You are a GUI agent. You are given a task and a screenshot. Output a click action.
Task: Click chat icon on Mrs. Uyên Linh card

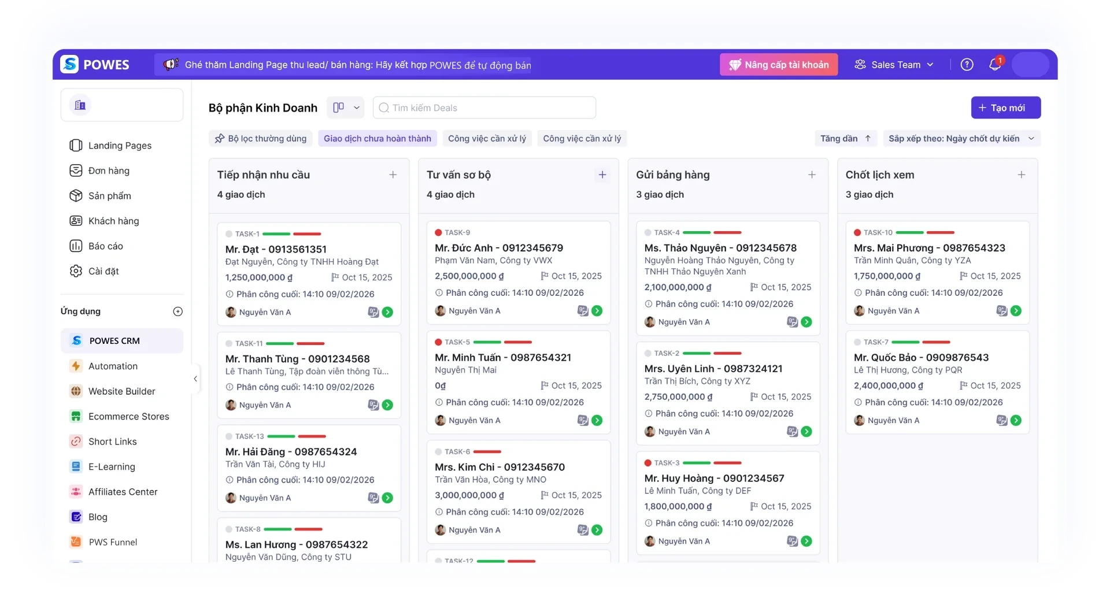792,431
